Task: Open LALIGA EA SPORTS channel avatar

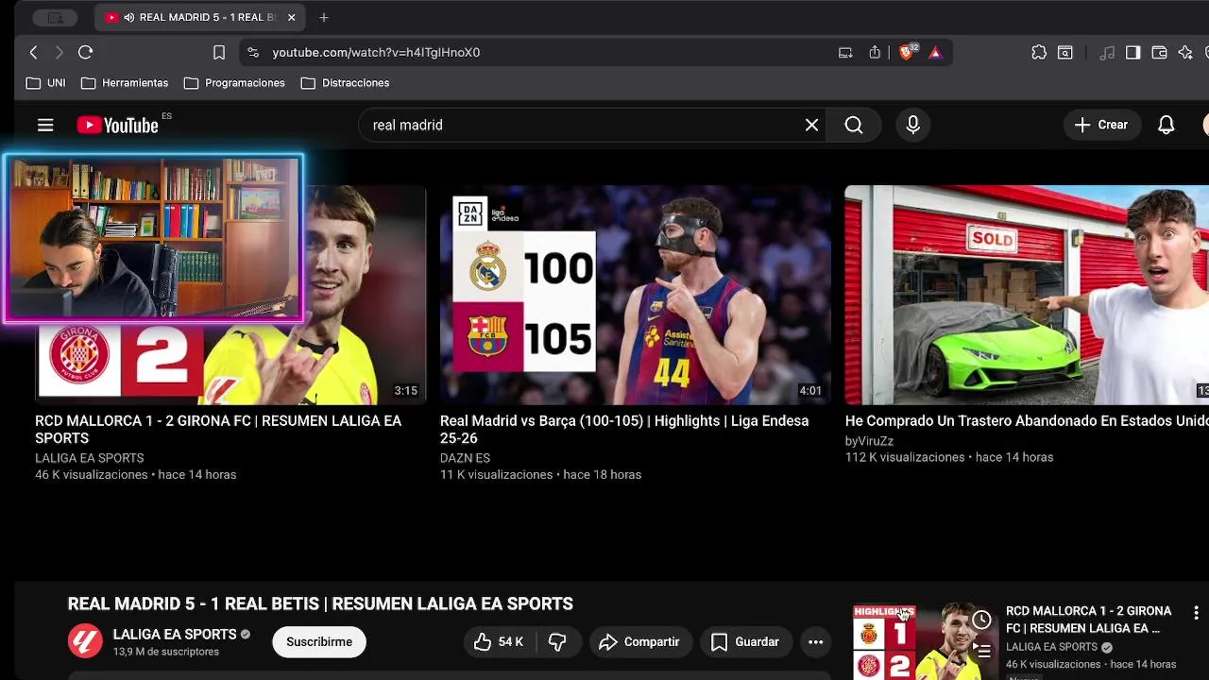Action: click(85, 641)
